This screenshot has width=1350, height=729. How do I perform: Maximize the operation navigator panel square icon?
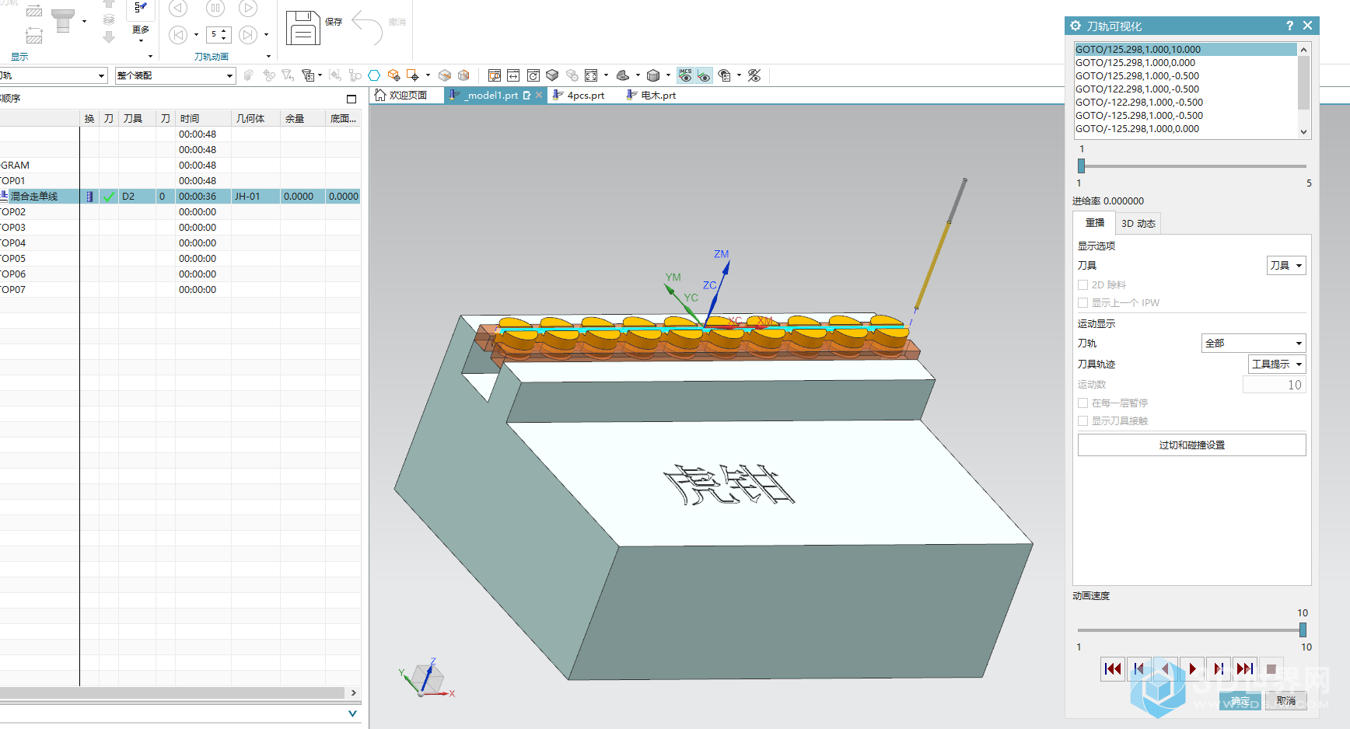pos(351,99)
